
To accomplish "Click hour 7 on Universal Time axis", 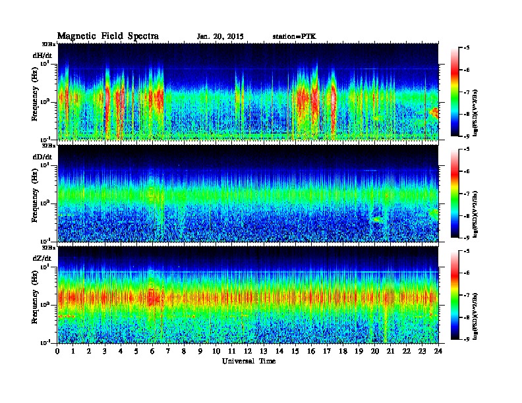I will pos(168,352).
